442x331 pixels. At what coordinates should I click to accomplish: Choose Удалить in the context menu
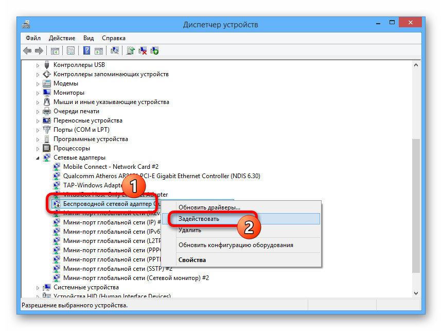coord(241,230)
